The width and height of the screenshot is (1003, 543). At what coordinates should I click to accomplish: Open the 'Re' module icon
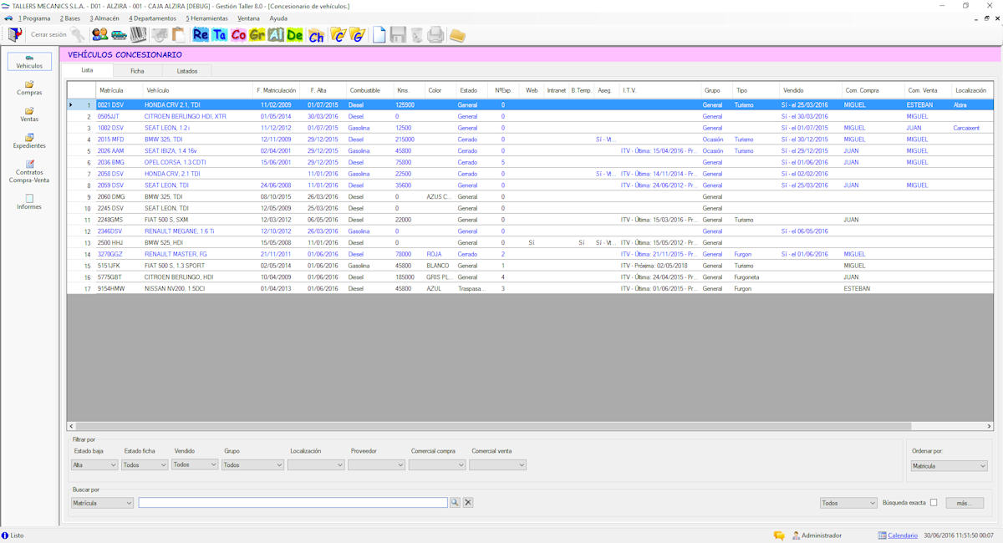201,34
